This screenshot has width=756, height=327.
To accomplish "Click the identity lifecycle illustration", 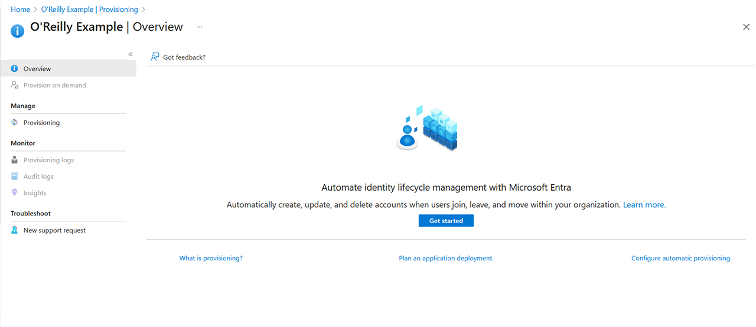I will pos(427,127).
